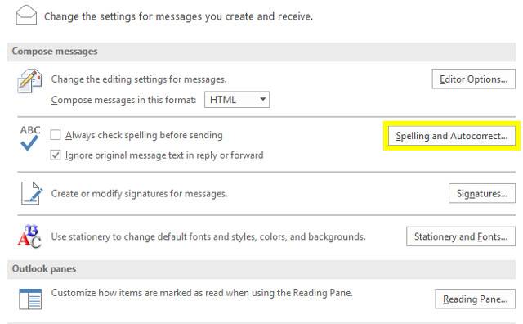Click 'Change the settings for messages' heading text
This screenshot has height=324, width=523.
(178, 16)
